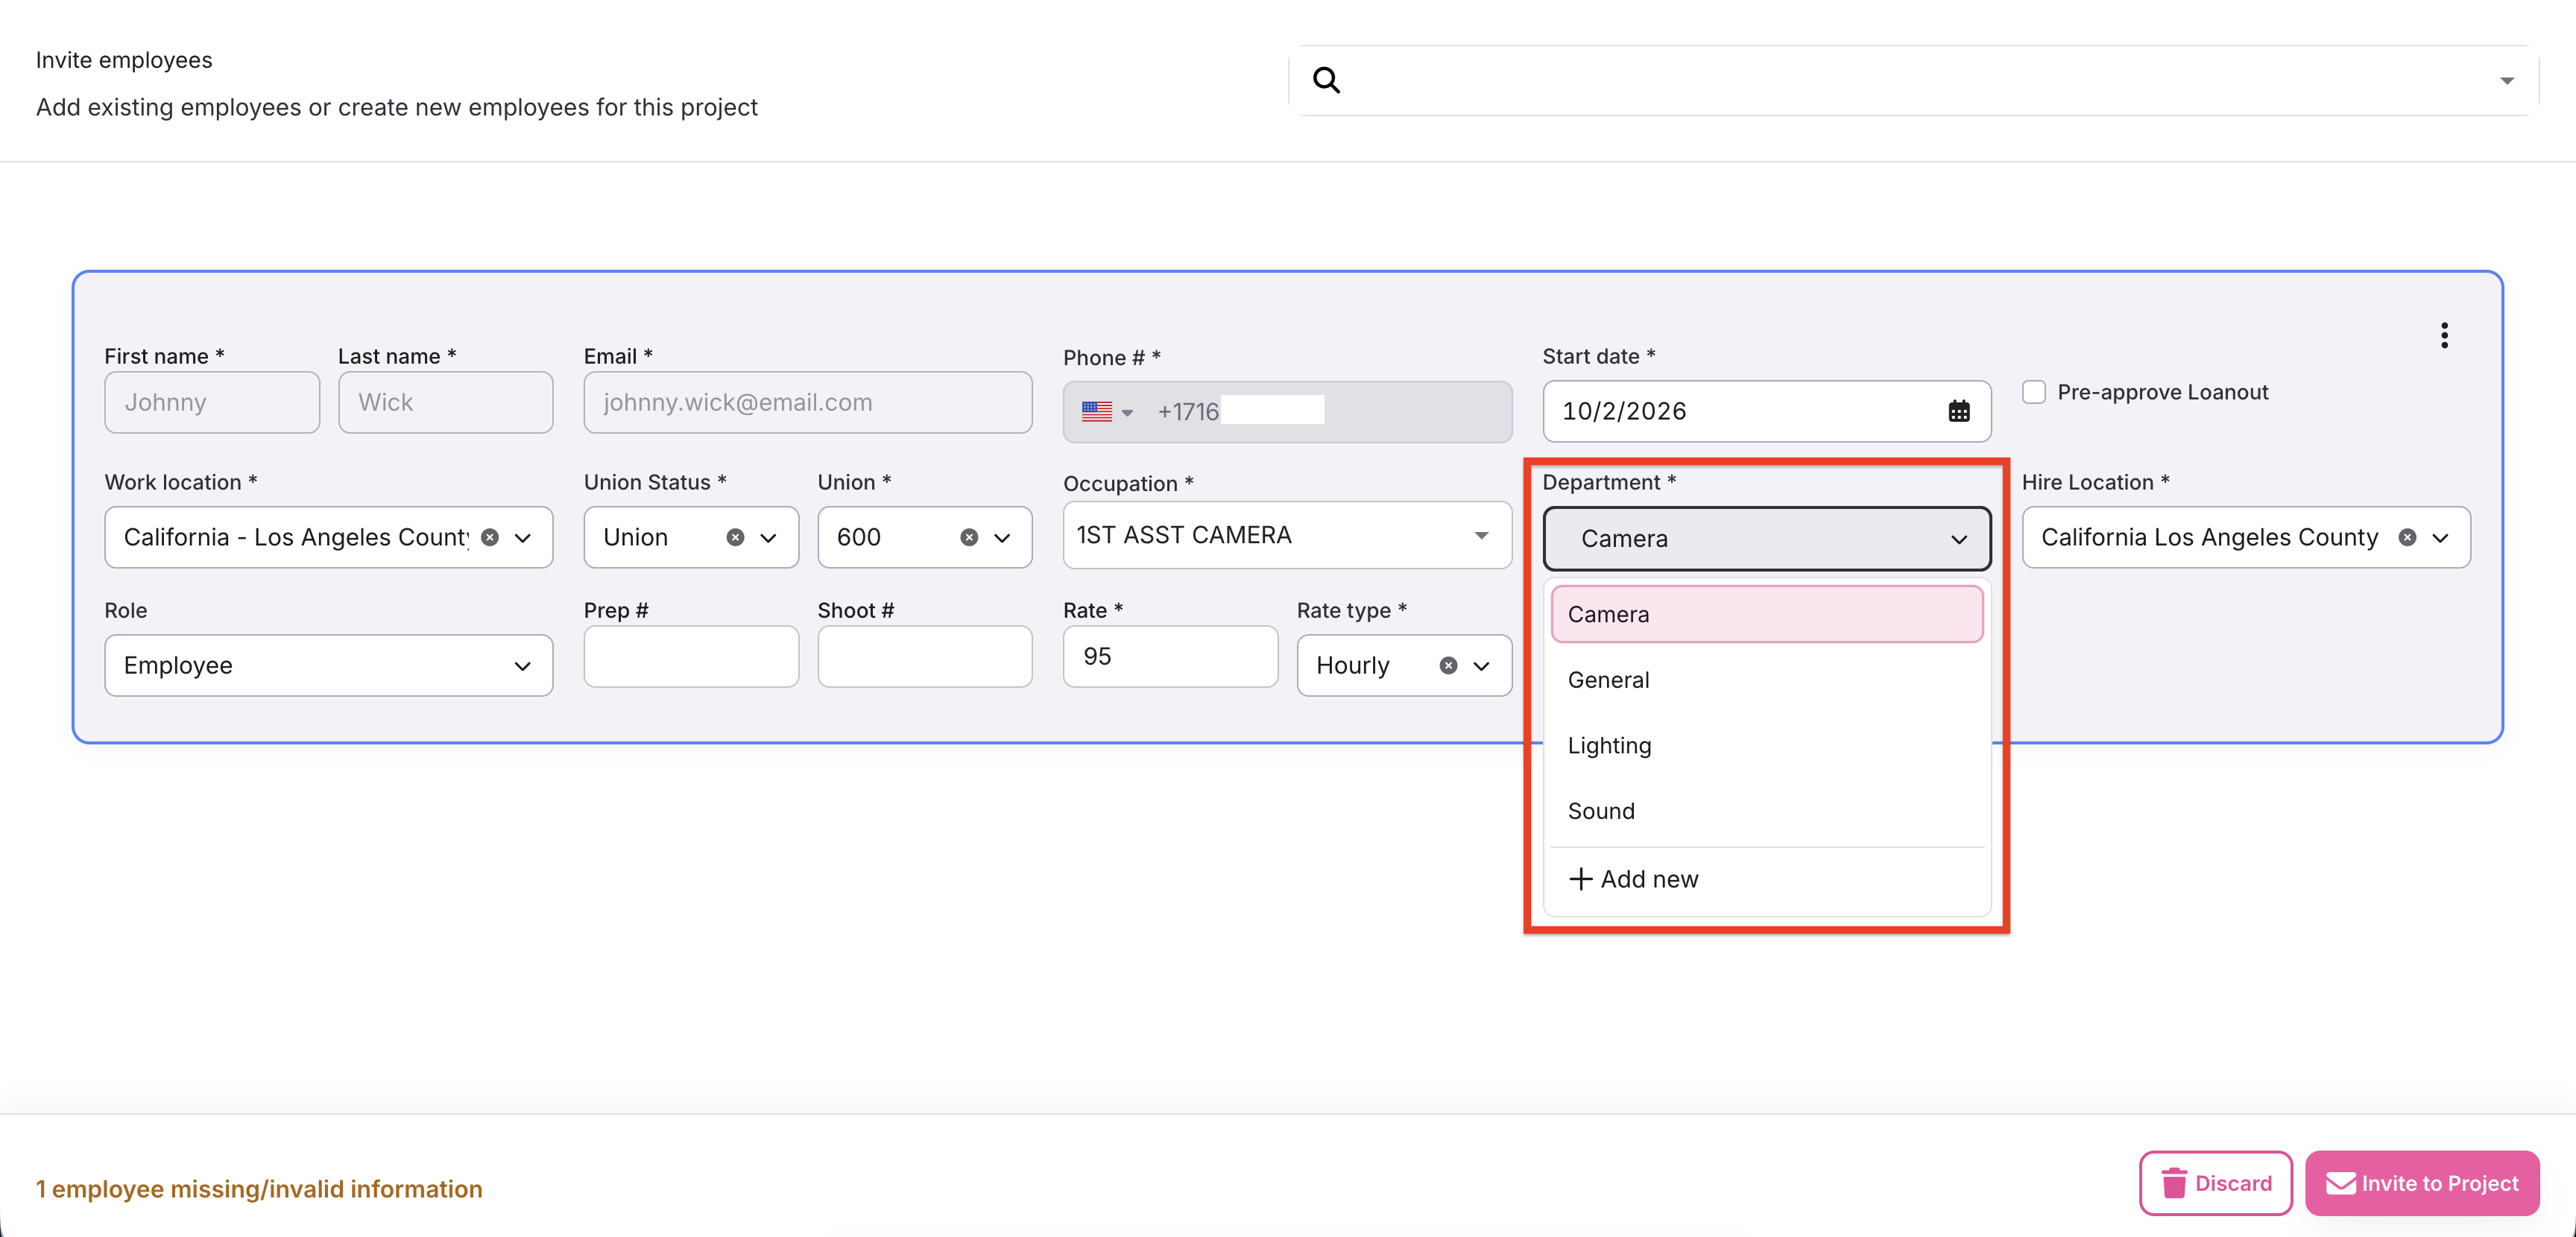Viewport: 2576px width, 1237px height.
Task: Click missing/invalid information warning text
Action: tap(259, 1189)
